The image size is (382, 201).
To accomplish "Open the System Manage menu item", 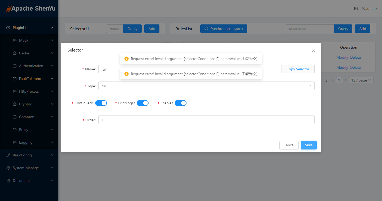I will (29, 168).
